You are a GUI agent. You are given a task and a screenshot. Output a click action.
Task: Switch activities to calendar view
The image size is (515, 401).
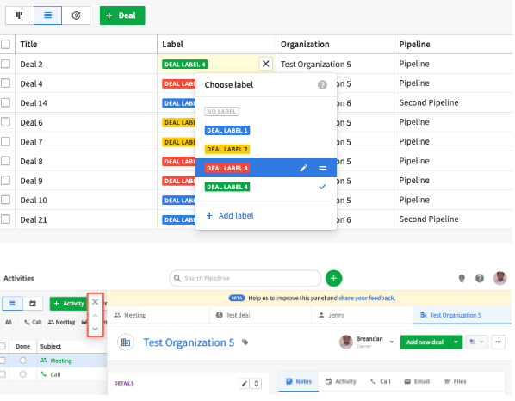[33, 304]
